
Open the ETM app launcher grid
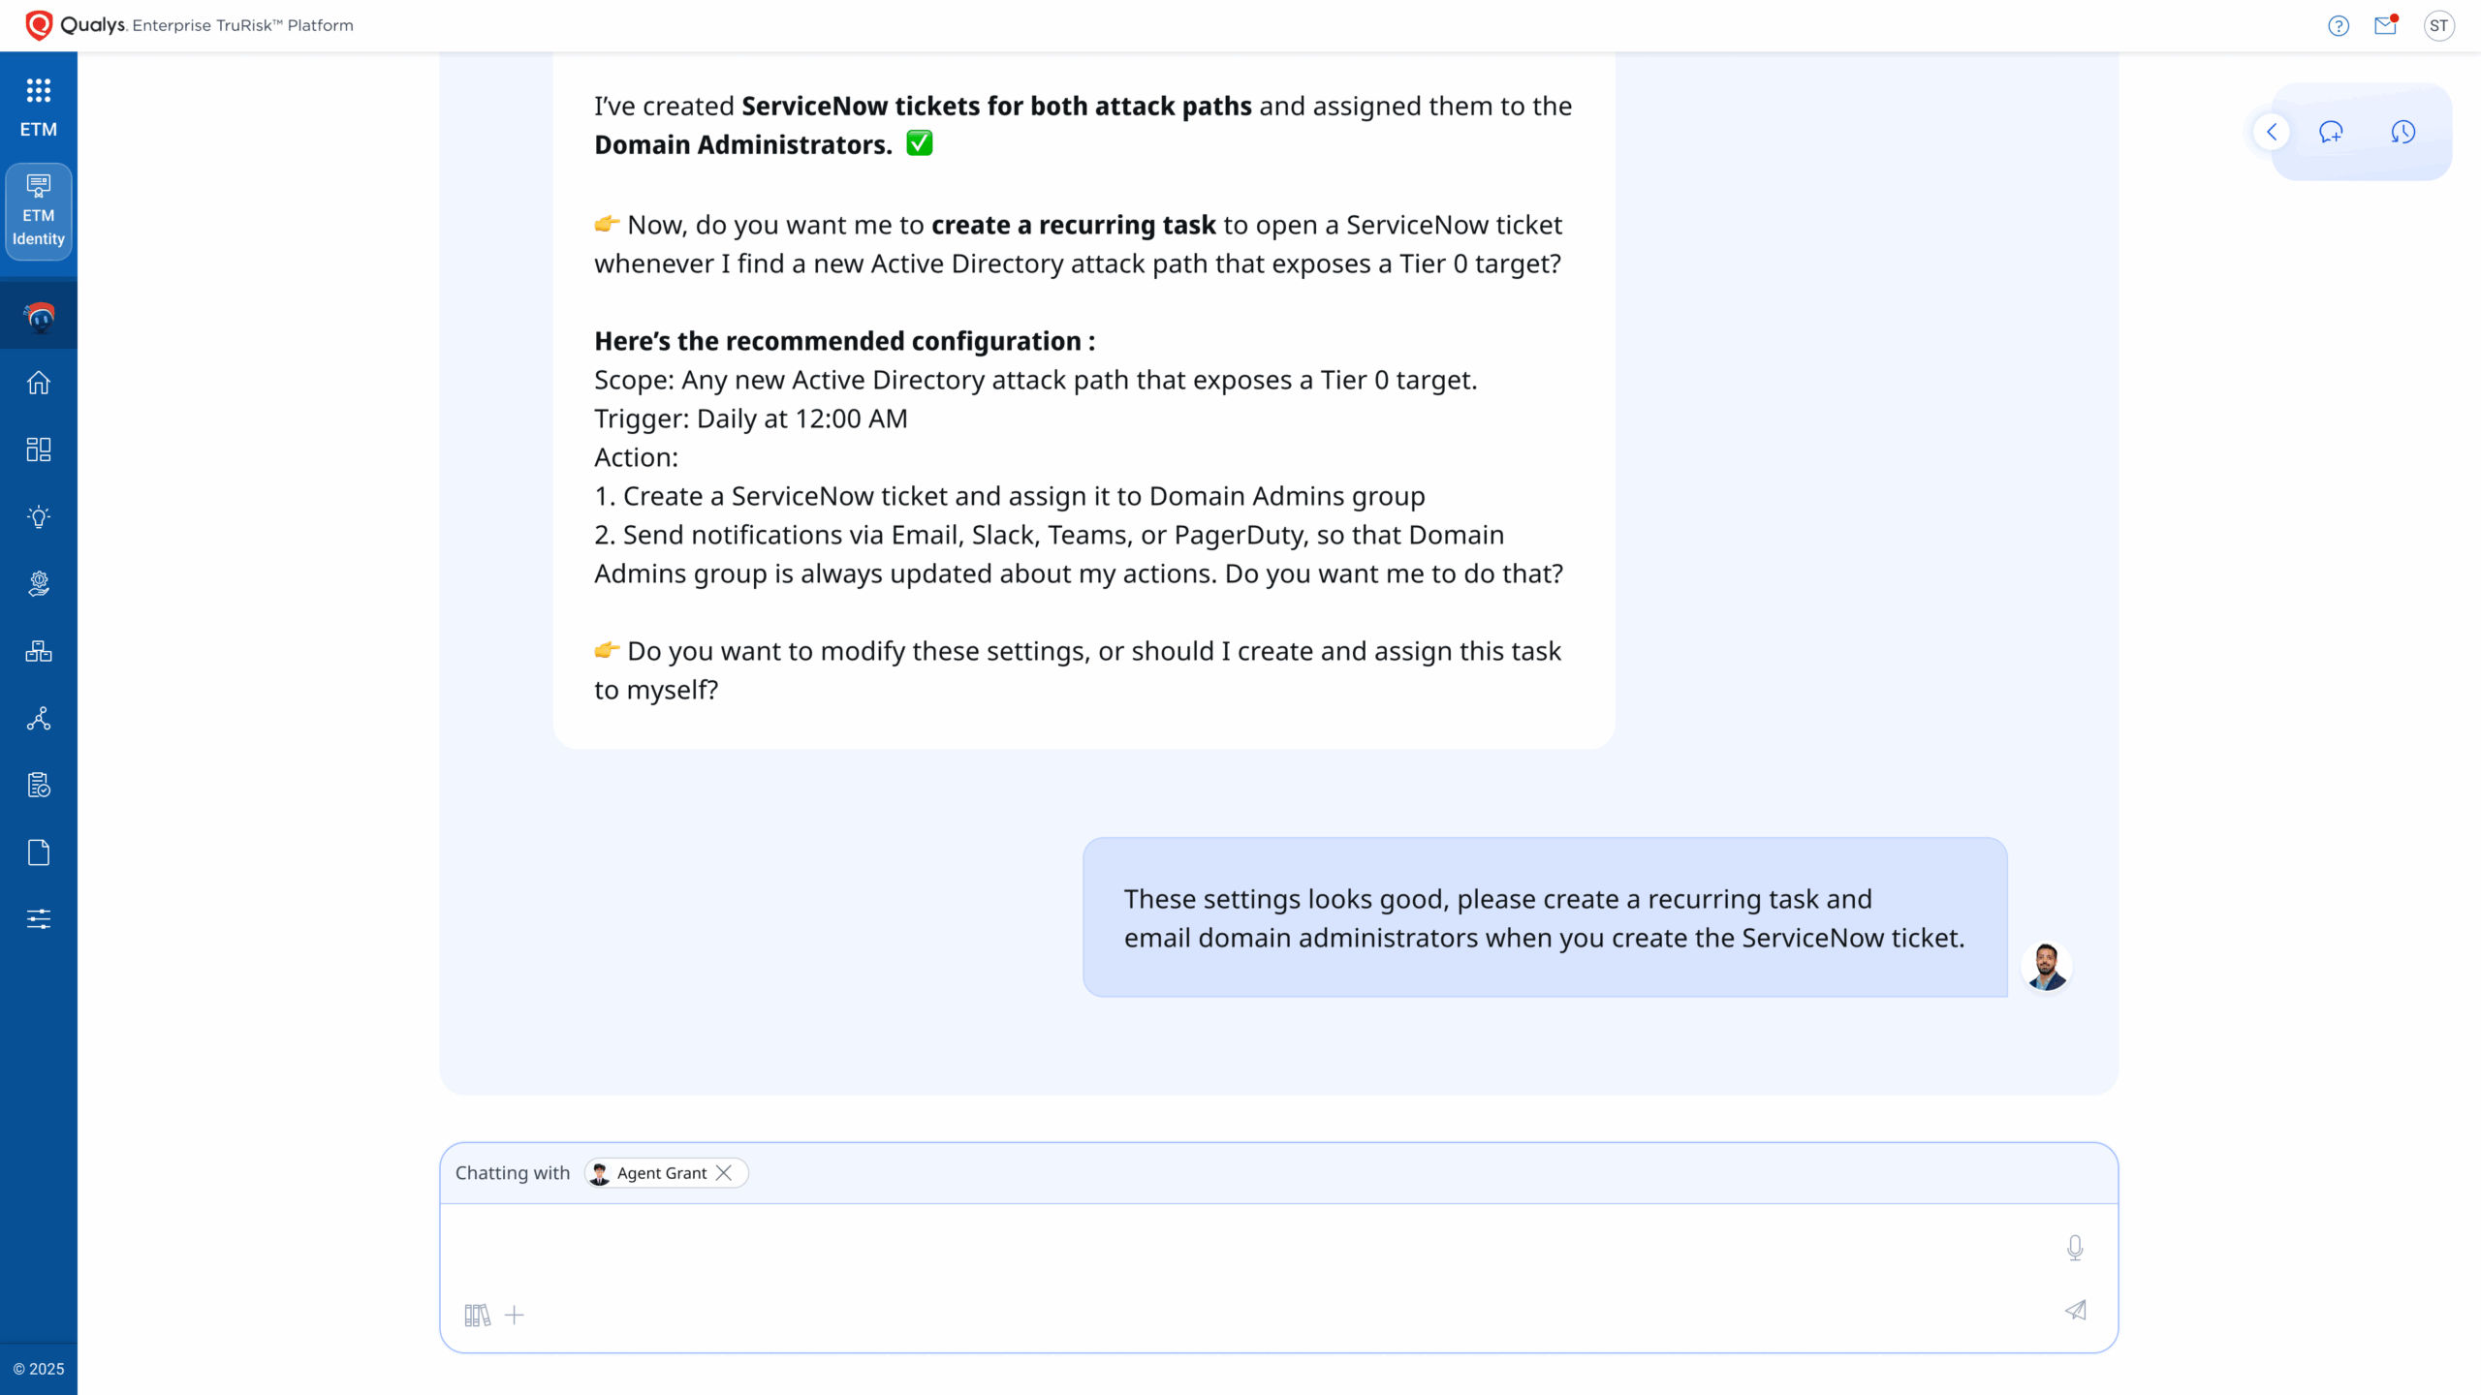(39, 91)
